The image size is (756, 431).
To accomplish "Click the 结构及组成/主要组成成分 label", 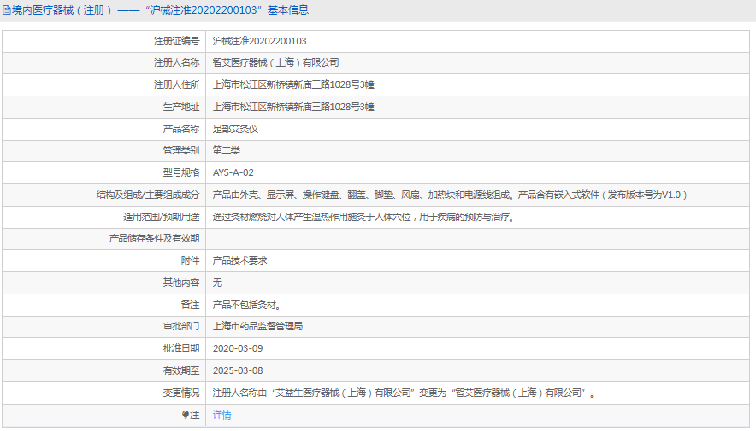I will [148, 195].
